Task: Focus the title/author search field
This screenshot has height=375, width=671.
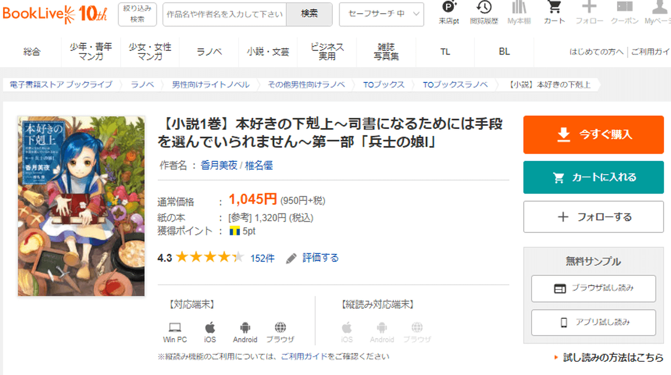Action: (224, 14)
